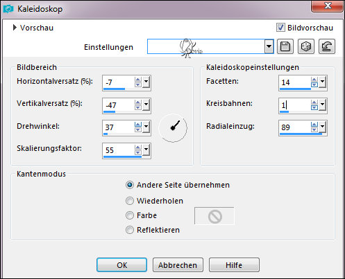Choose the Farbe radio option
Viewport: 345px width, 279px height.
(130, 215)
